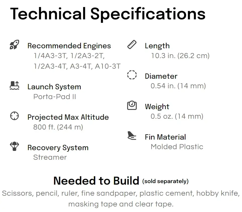Select the Technical Specifications heading

click(x=108, y=14)
